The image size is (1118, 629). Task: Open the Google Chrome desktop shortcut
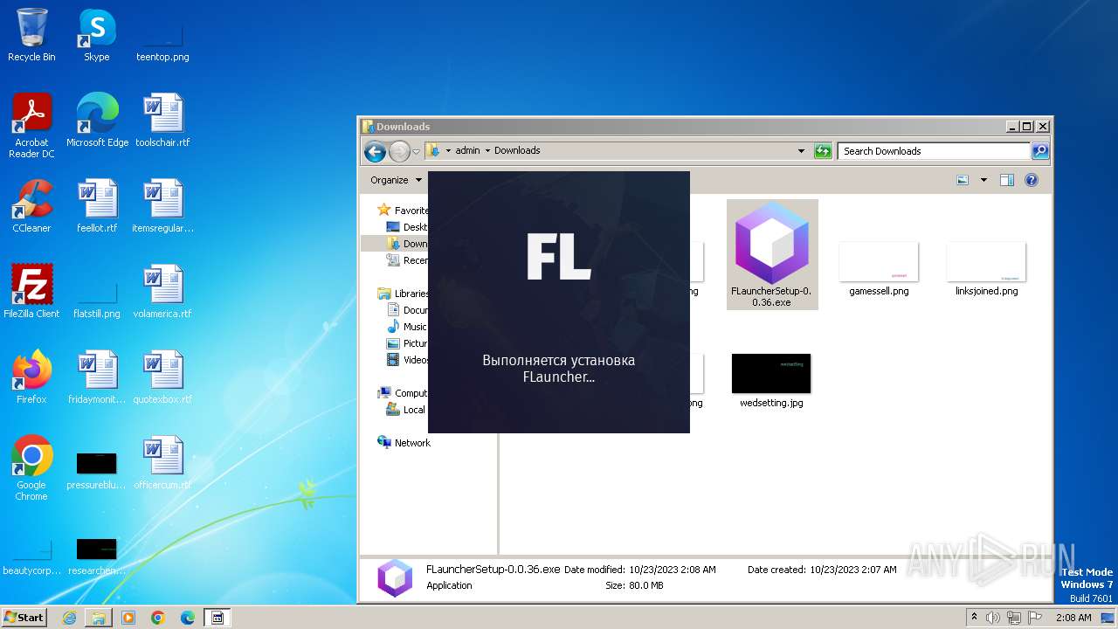pos(31,468)
